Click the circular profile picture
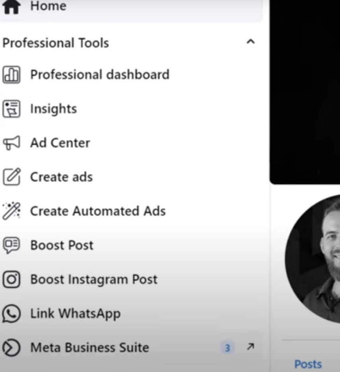 [x=313, y=259]
